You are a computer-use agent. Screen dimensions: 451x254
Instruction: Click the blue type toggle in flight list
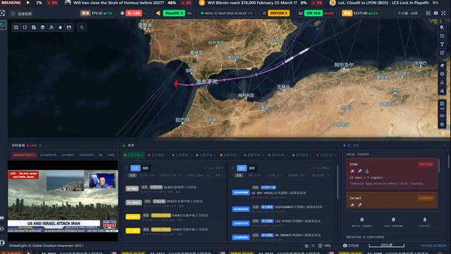pyautogui.click(x=135, y=168)
